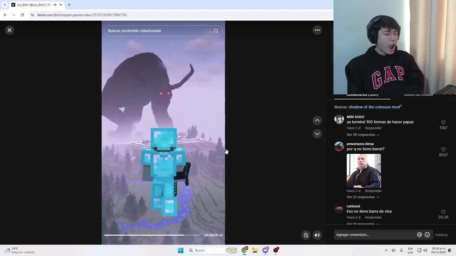The height and width of the screenshot is (256, 456).
Task: Reload the page with the refresh icon
Action: click(x=22, y=15)
